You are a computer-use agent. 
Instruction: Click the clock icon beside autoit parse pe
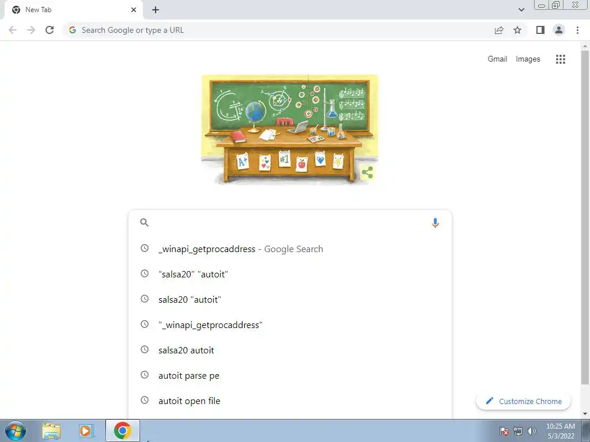145,375
